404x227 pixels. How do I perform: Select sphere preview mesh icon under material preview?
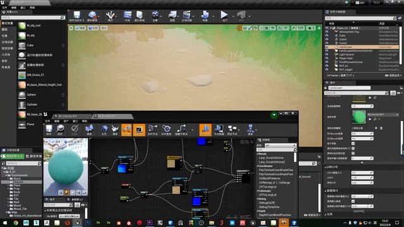point(67,192)
